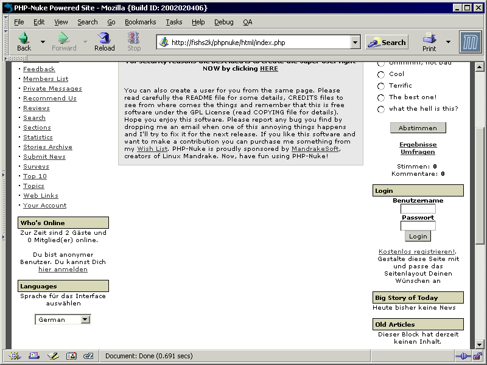Image resolution: width=487 pixels, height=365 pixels.
Task: Click the toolbar Search button
Action: click(387, 42)
